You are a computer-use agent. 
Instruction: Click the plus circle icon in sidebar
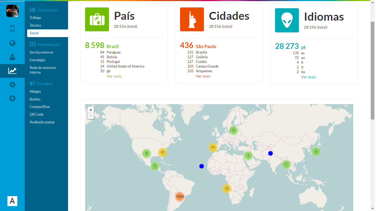[12, 98]
